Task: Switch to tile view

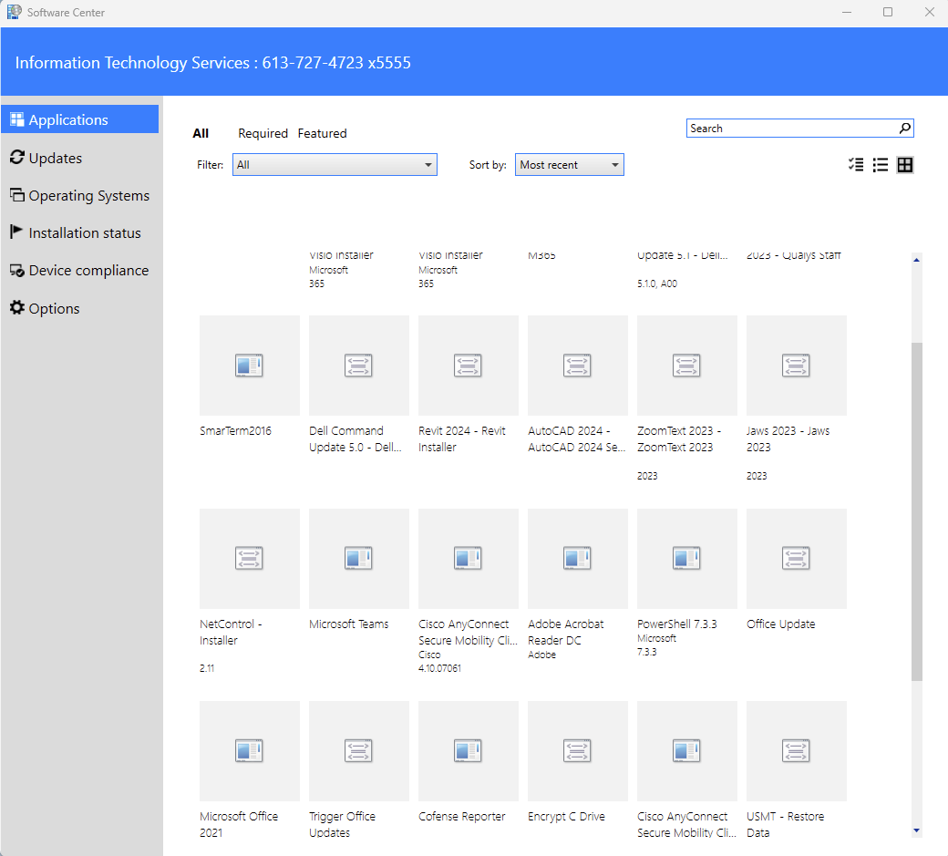Action: click(904, 165)
